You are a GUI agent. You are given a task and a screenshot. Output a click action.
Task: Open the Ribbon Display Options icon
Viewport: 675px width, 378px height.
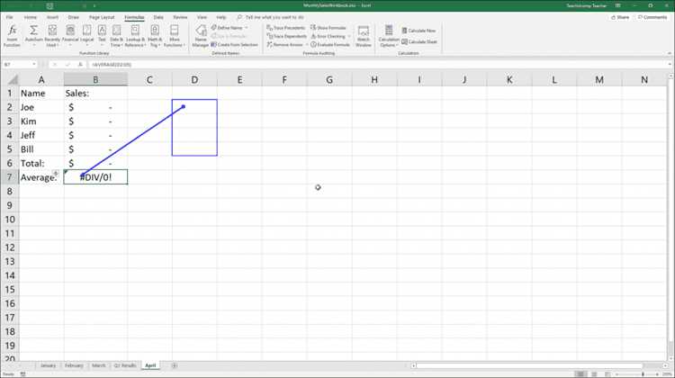click(x=617, y=5)
